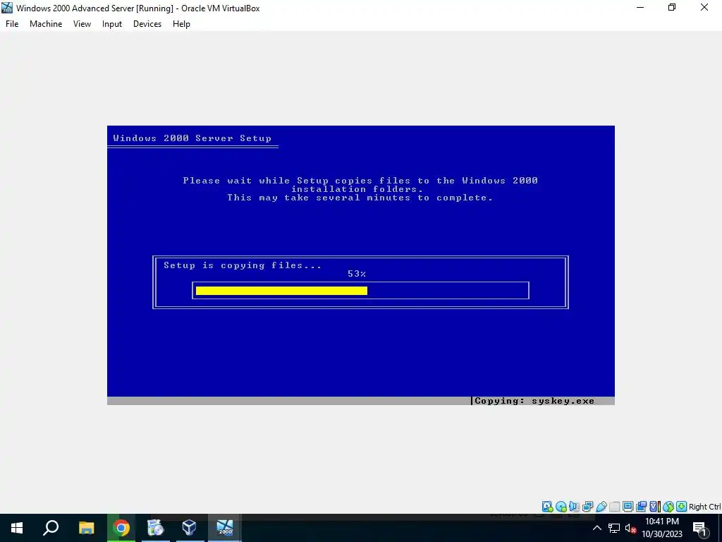Click the Right Ctrl host key label
This screenshot has height=542, width=722.
click(704, 507)
